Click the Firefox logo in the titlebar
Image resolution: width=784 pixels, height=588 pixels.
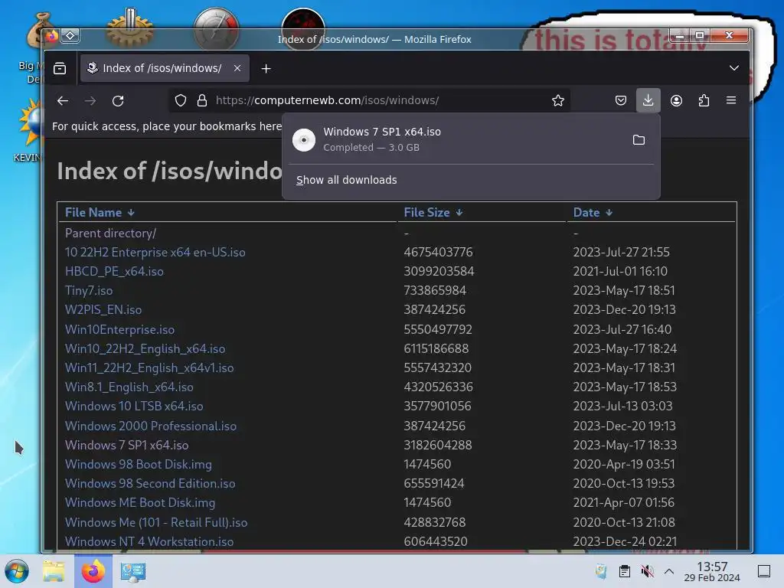51,36
